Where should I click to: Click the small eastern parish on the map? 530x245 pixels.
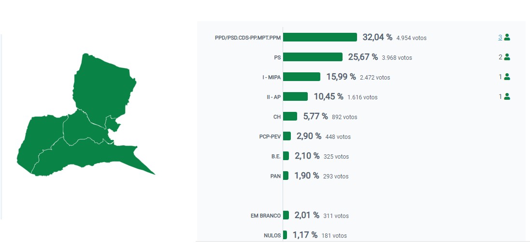point(111,123)
